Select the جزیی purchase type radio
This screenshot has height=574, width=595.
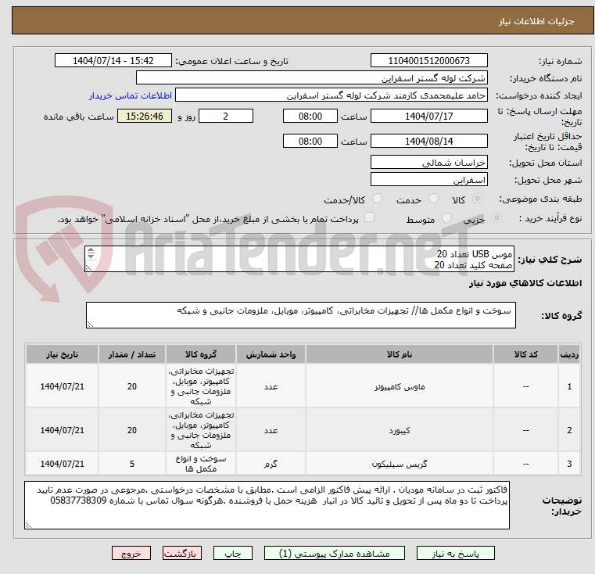(x=496, y=218)
